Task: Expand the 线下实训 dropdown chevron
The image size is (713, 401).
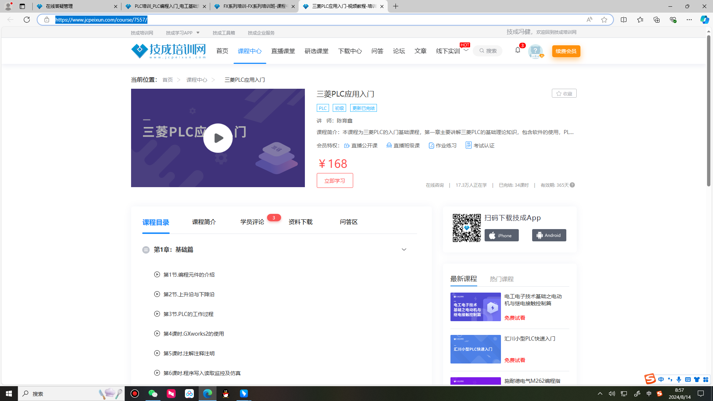Action: click(466, 50)
